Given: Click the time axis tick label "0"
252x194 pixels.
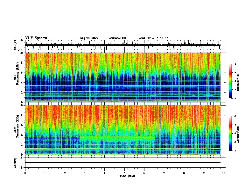Looking at the screenshot, I should point(25,173).
